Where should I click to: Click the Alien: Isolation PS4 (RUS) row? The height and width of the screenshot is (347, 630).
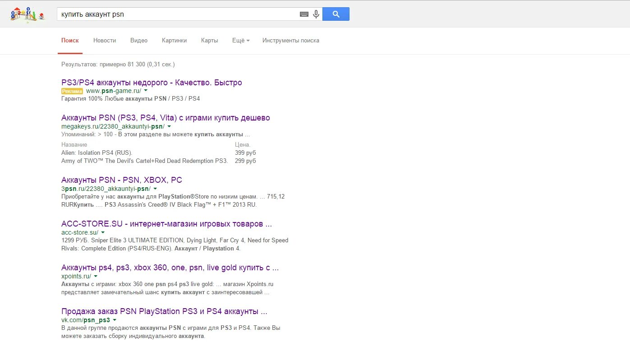click(97, 153)
